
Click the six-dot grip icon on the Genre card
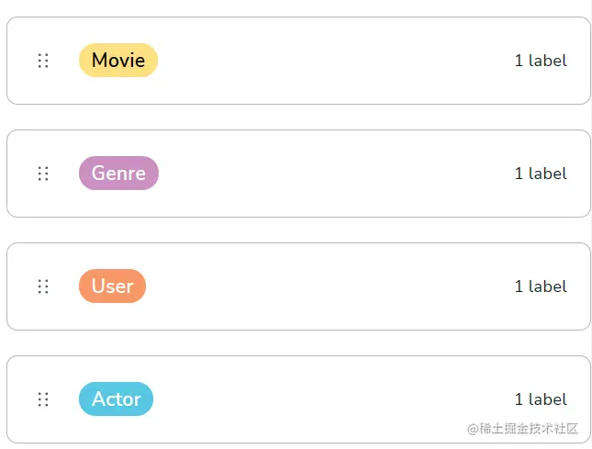point(43,174)
